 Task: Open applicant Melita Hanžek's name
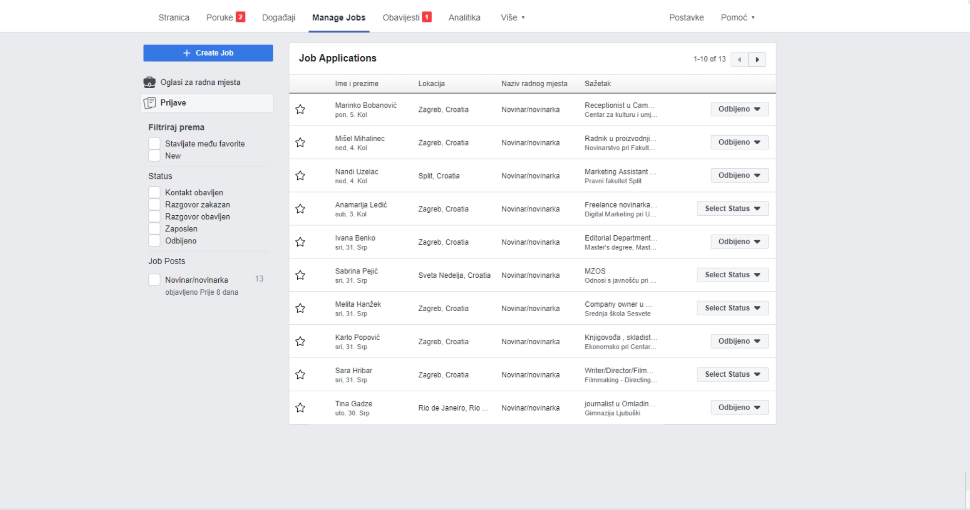[358, 304]
